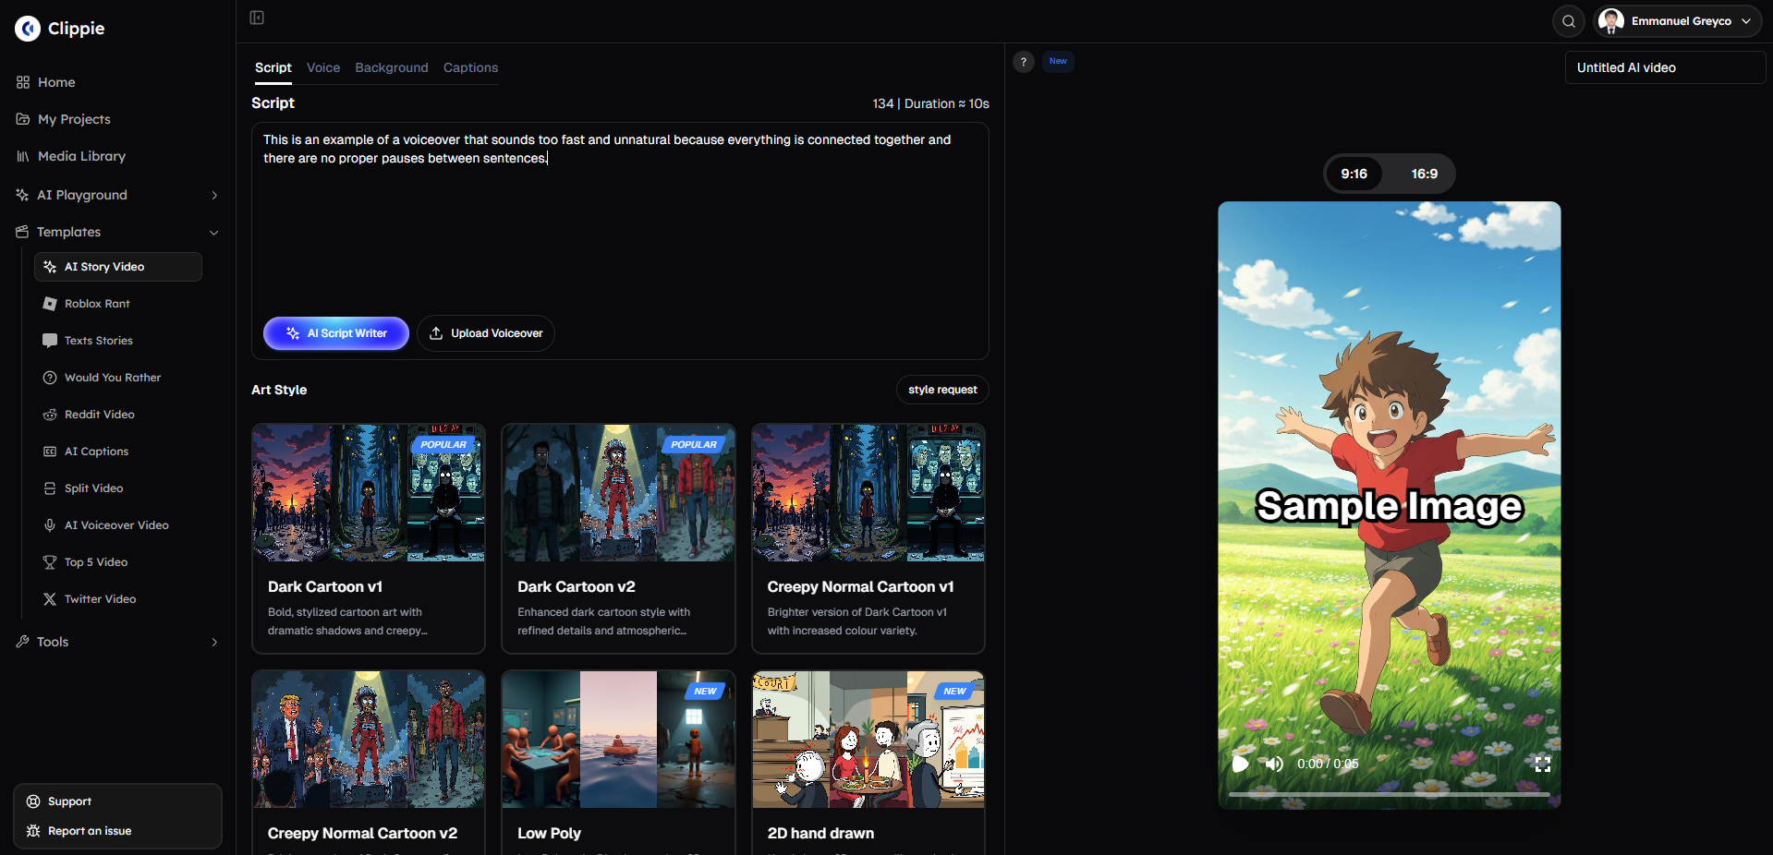Click the Upload Voiceover button
This screenshot has width=1773, height=855.
486,333
